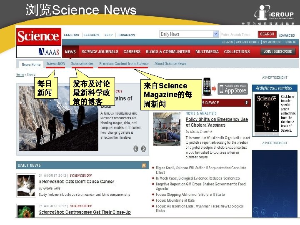
Task: Select SCIENCE JOURNALS menu item
Action: 100,52
